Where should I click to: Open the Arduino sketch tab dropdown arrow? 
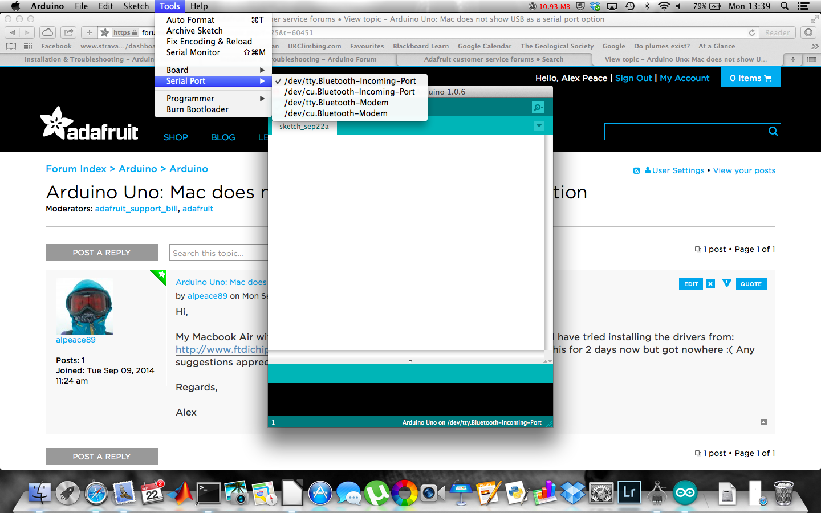click(x=539, y=126)
